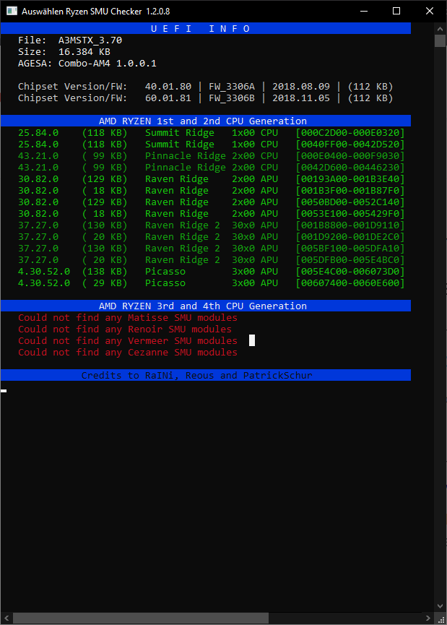Click AGESA value Combo-AM4 1.0.0.1
This screenshot has height=625, width=447.
pyautogui.click(x=107, y=64)
